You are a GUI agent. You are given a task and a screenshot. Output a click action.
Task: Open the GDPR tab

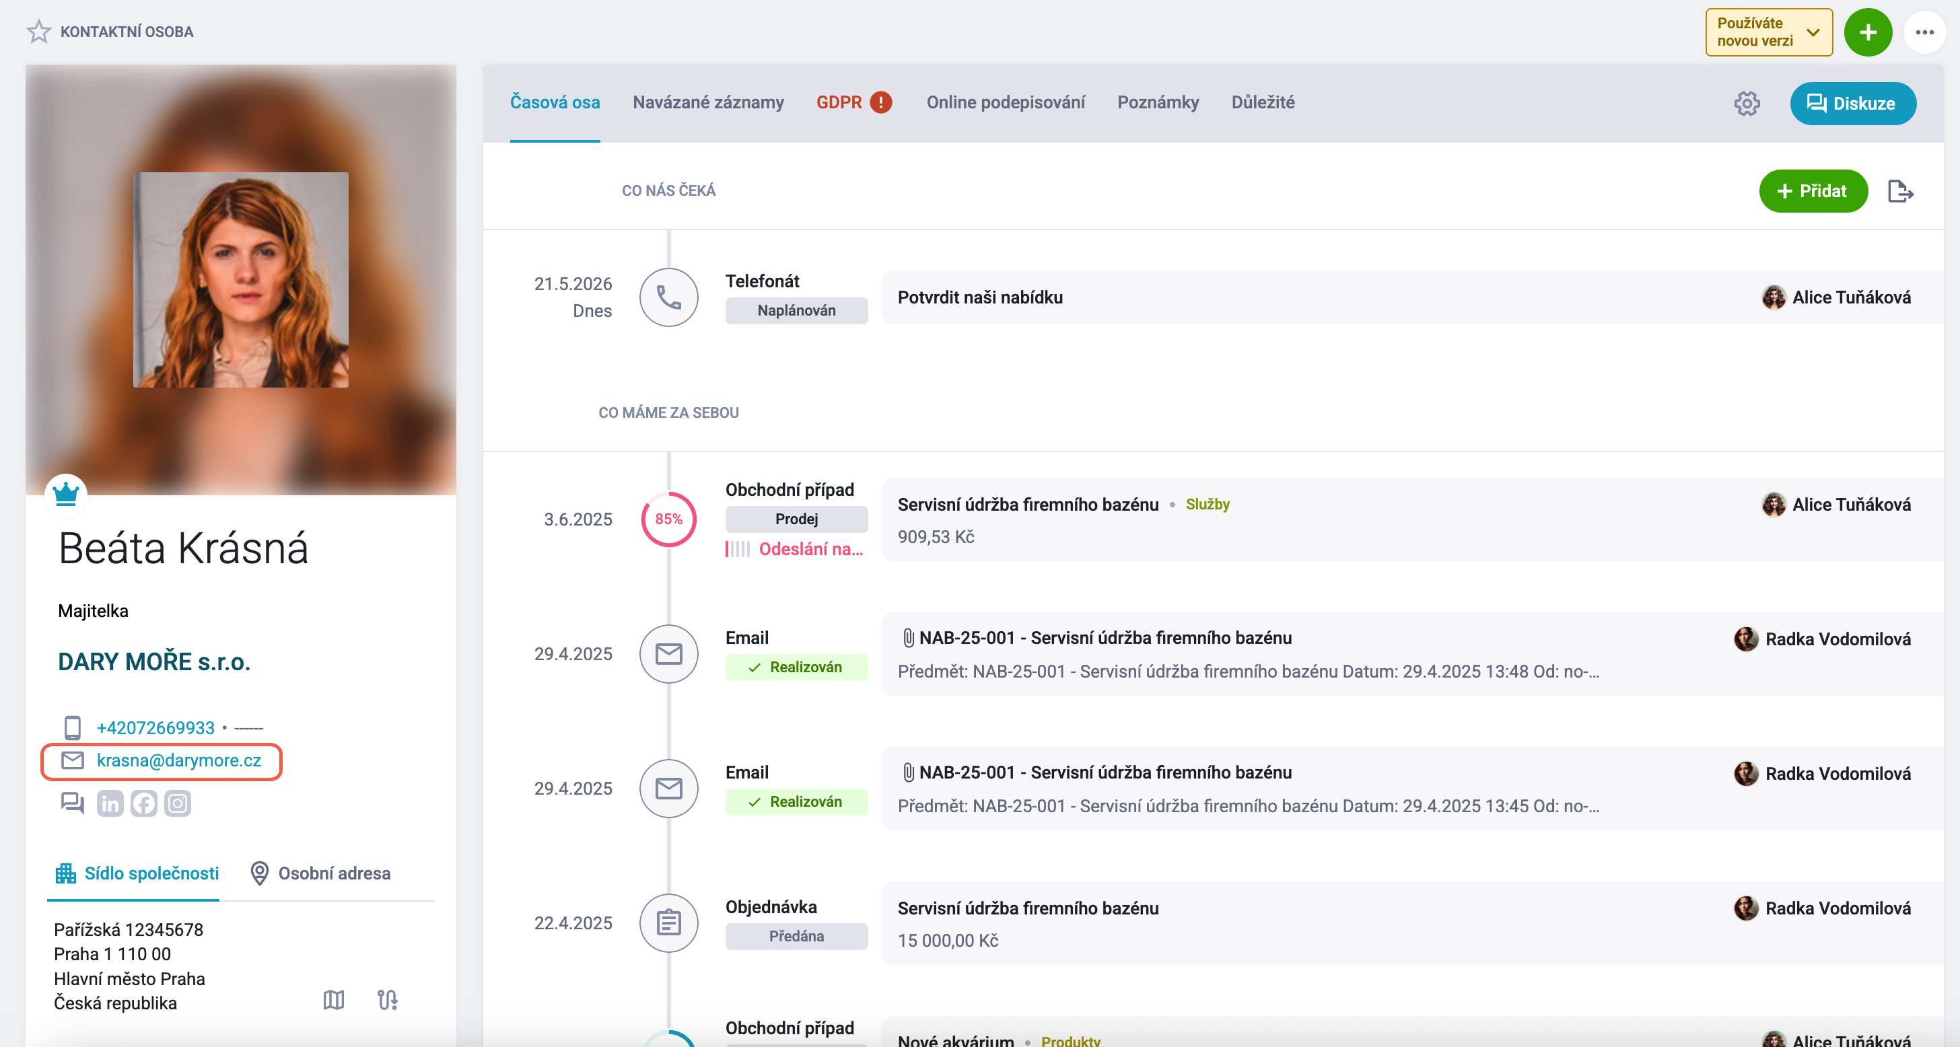[x=853, y=103]
